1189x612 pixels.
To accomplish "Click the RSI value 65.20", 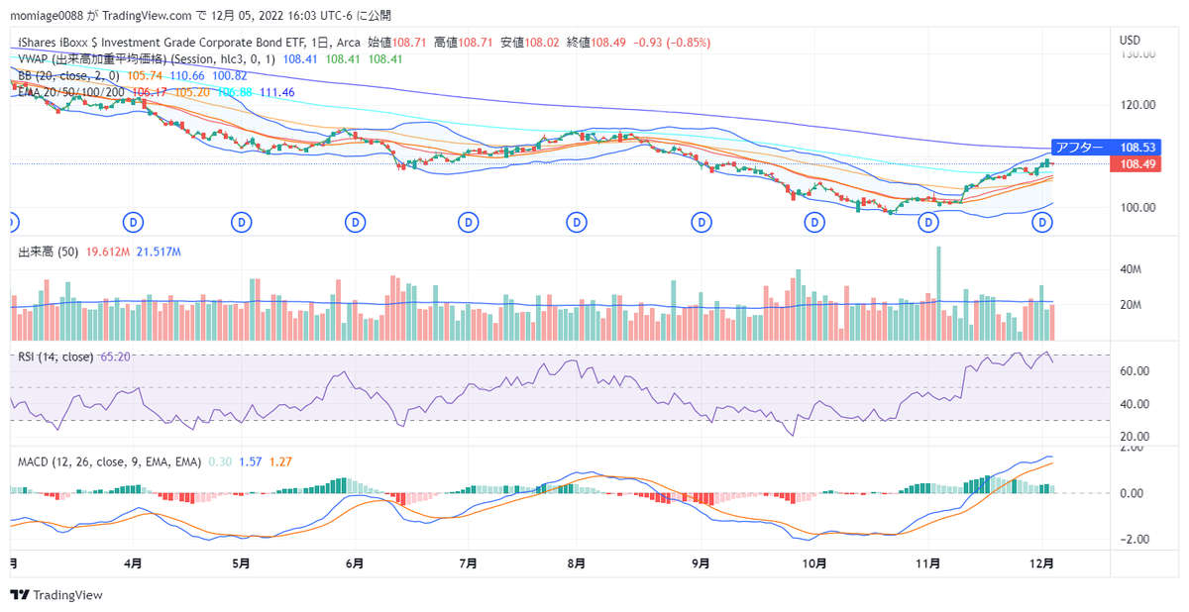I will (x=116, y=357).
